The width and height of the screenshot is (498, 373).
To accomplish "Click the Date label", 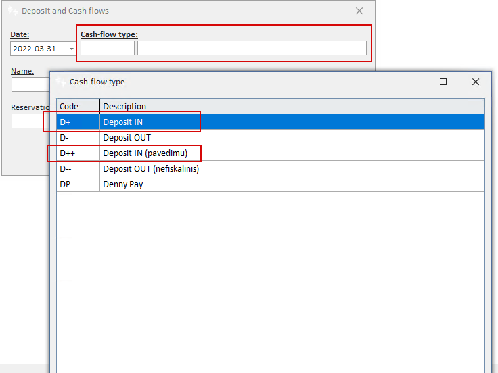I will [x=20, y=34].
